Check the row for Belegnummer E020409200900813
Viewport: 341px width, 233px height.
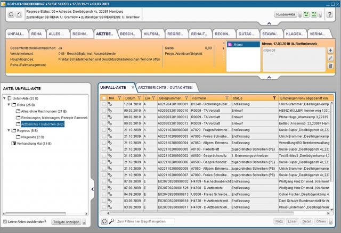(x=104, y=194)
